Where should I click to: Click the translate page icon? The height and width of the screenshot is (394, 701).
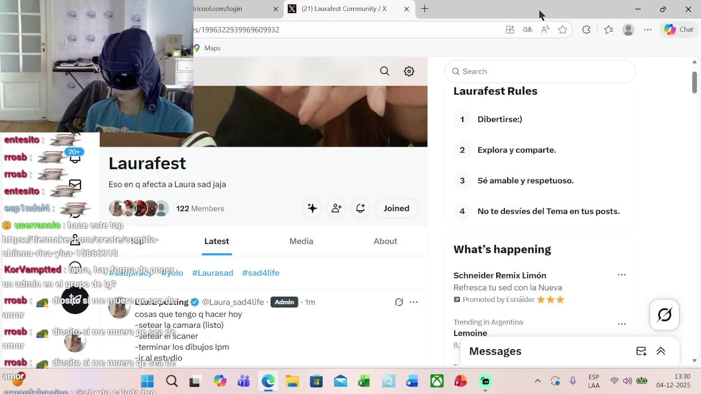(527, 30)
